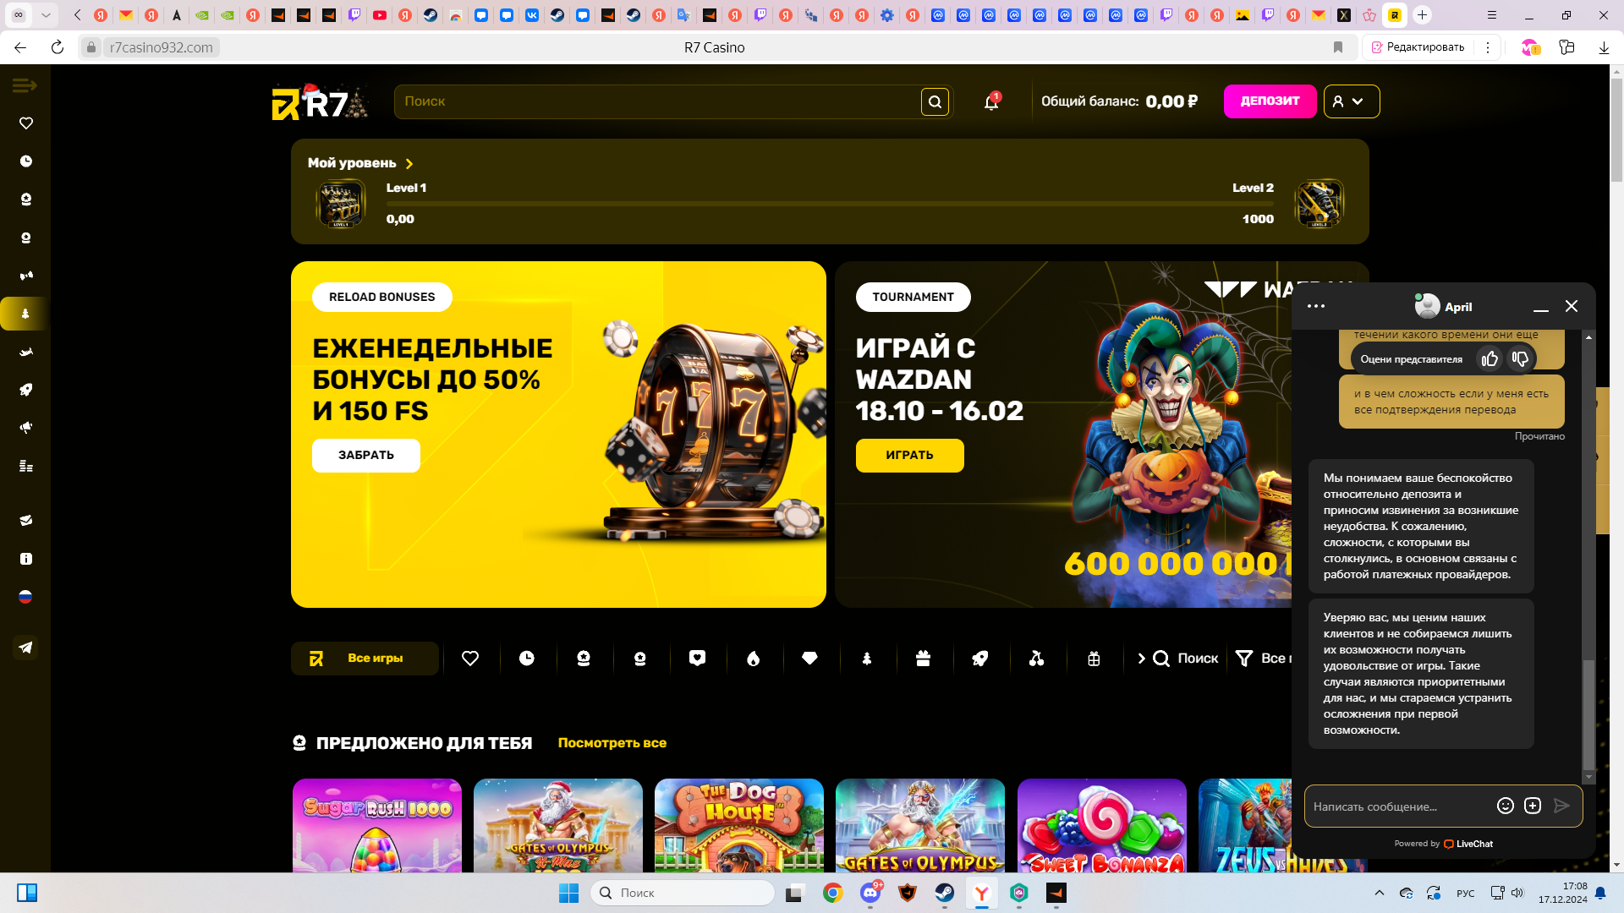Select recent clock in category bar
This screenshot has width=1624, height=913.
click(527, 659)
